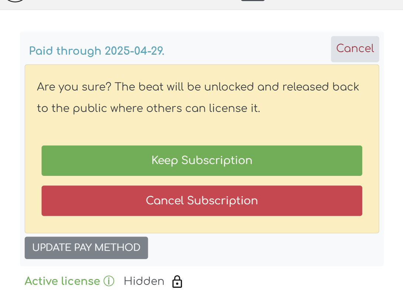Click the dark handle in top header bar
Image resolution: width=403 pixels, height=293 pixels.
253,1
